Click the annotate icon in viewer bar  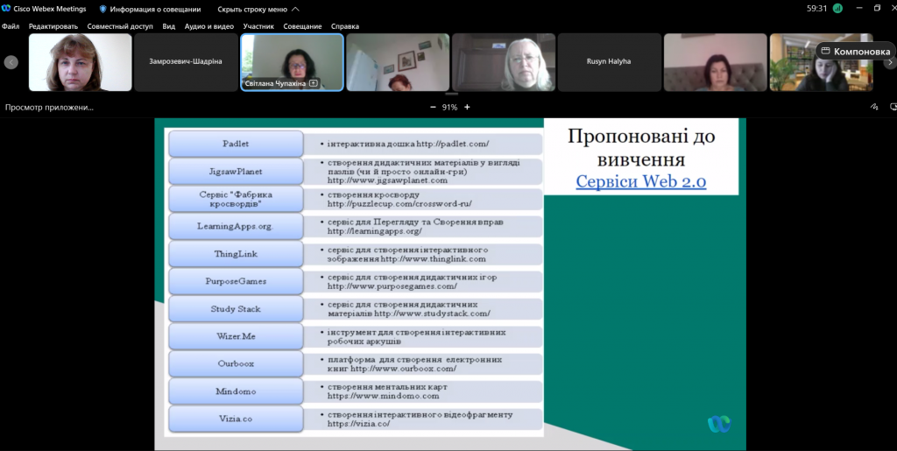click(873, 107)
